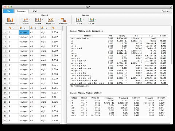Click the 'a' column header nominal icon
This screenshot has height=131, width=175.
21,28
